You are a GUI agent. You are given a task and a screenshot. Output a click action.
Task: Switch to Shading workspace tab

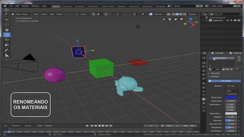pos(122,6)
